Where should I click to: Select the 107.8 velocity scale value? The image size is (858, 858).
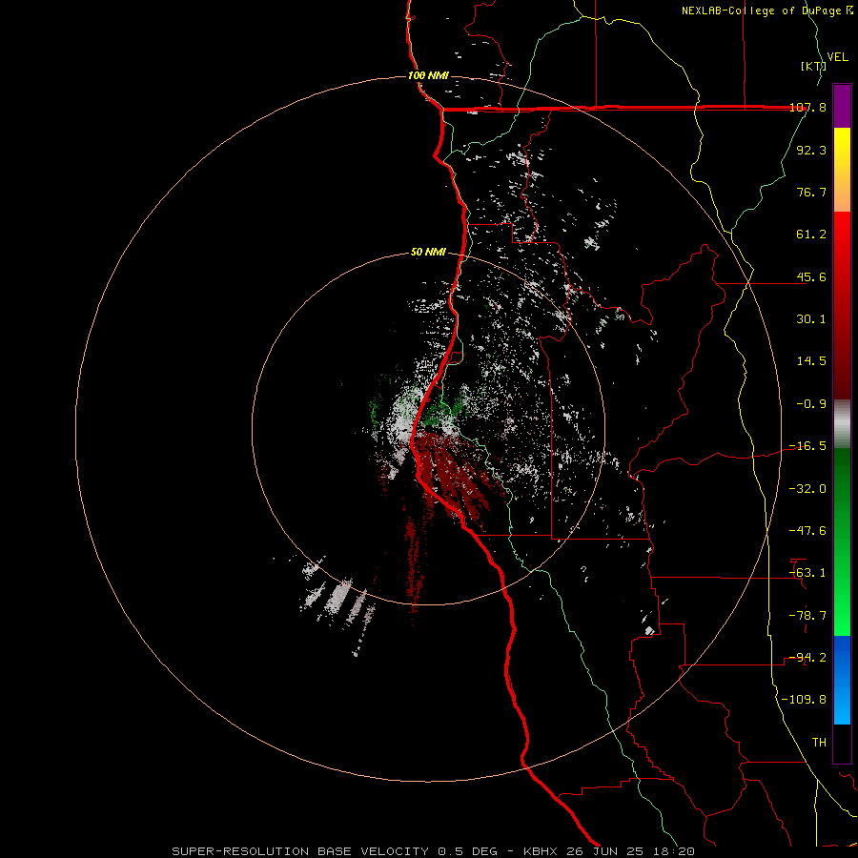tap(808, 107)
